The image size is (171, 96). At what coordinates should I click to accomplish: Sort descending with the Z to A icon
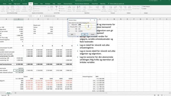pos(49,10)
